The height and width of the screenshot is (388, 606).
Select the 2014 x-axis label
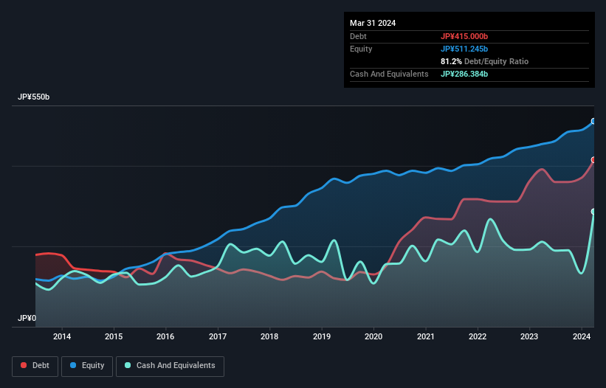click(x=62, y=337)
